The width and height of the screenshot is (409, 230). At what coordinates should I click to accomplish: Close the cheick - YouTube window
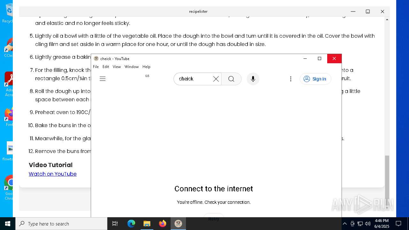pyautogui.click(x=334, y=58)
